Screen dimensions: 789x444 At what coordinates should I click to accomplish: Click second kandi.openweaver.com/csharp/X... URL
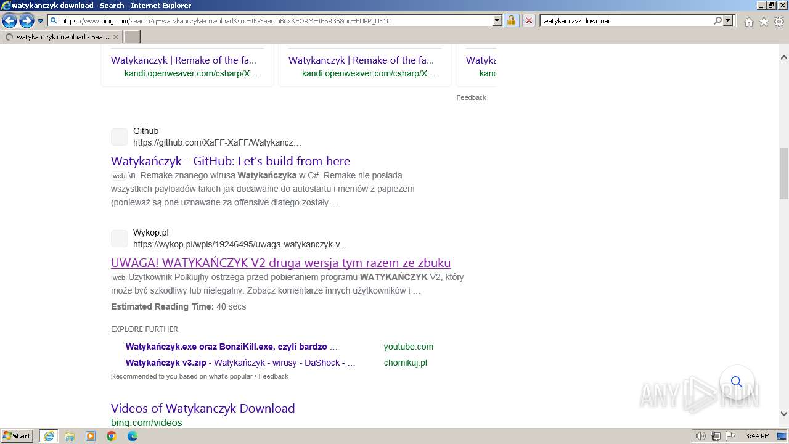point(369,73)
